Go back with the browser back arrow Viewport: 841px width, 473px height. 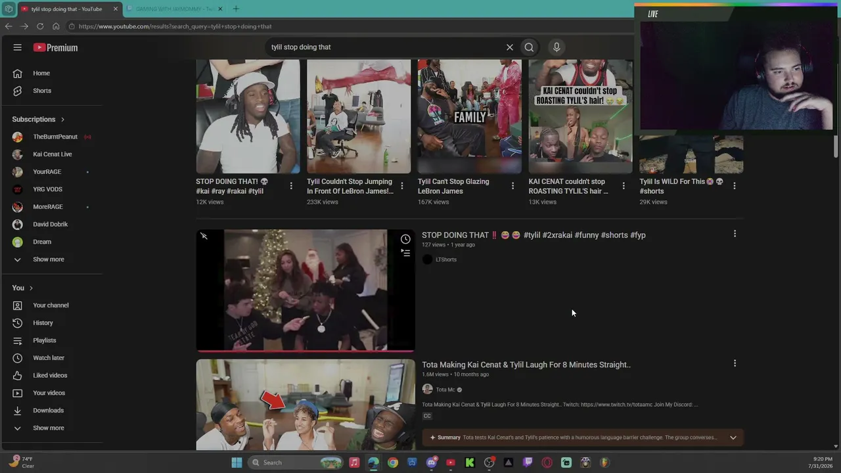coord(9,26)
